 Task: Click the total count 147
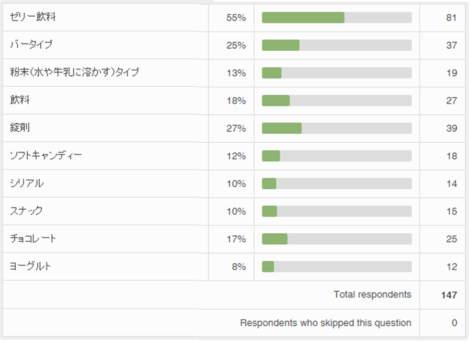tap(449, 295)
